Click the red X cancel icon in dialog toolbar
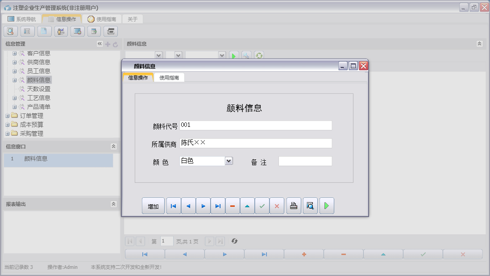 277,206
